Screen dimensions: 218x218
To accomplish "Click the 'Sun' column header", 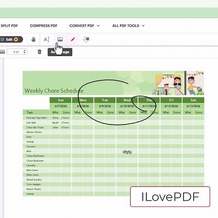I will 61,100.
